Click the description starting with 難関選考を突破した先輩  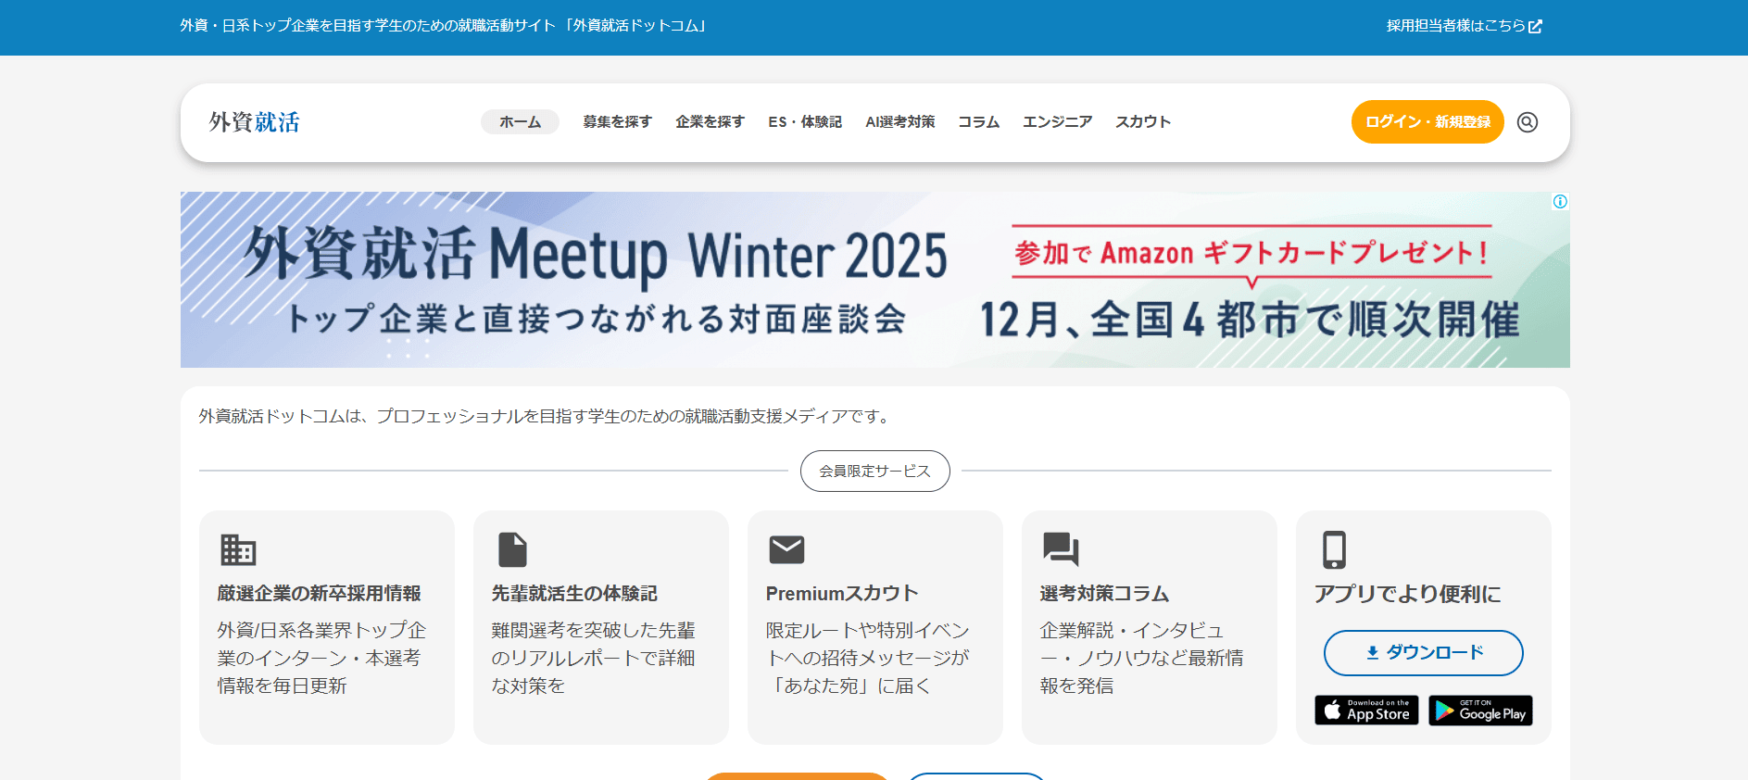[x=594, y=658]
